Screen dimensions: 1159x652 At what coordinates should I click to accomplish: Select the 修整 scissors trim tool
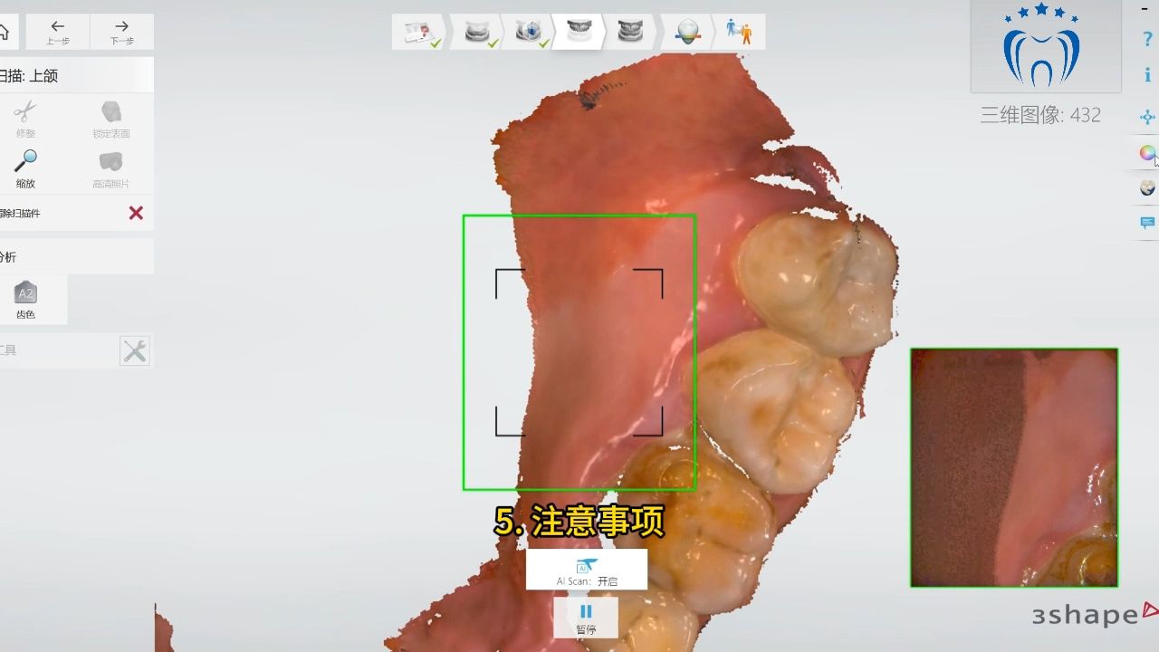point(25,120)
